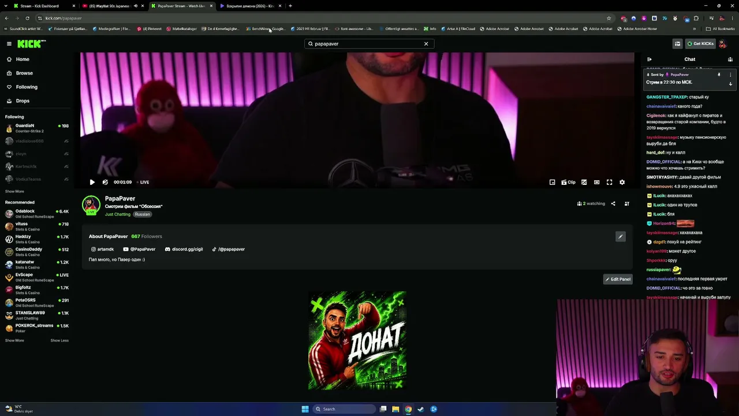Viewport: 739px width, 416px height.
Task: Reload the current page
Action: click(x=27, y=18)
